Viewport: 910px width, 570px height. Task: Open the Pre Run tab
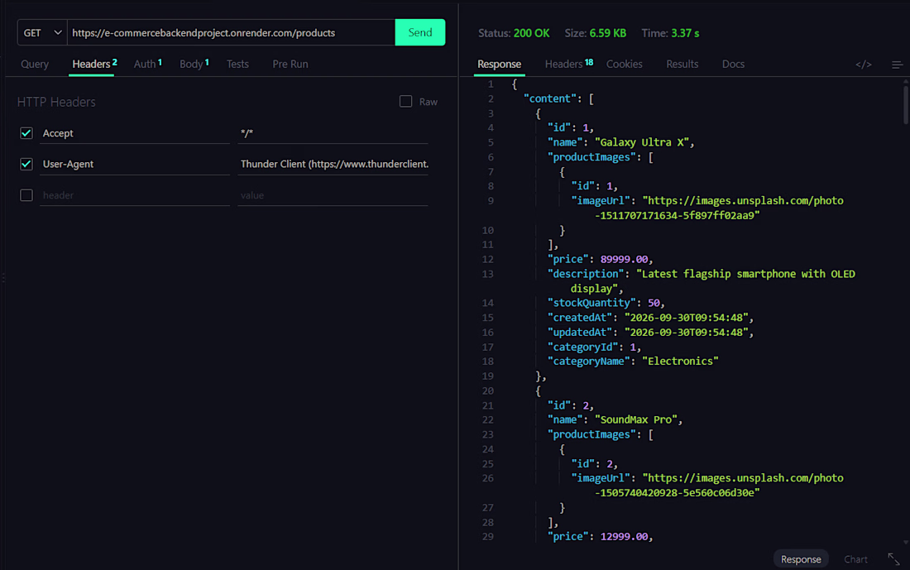pos(290,64)
